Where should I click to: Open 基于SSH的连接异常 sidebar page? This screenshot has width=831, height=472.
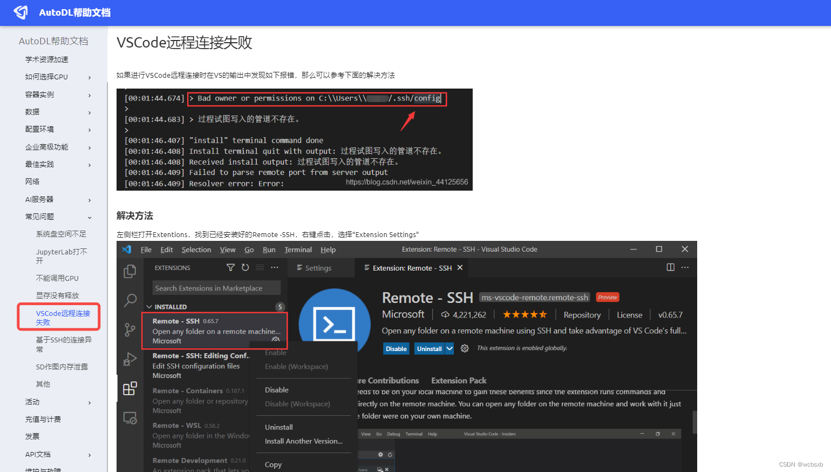(x=64, y=344)
